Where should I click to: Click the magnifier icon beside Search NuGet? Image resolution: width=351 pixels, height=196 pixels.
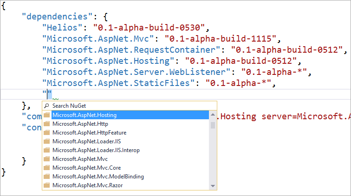46,106
